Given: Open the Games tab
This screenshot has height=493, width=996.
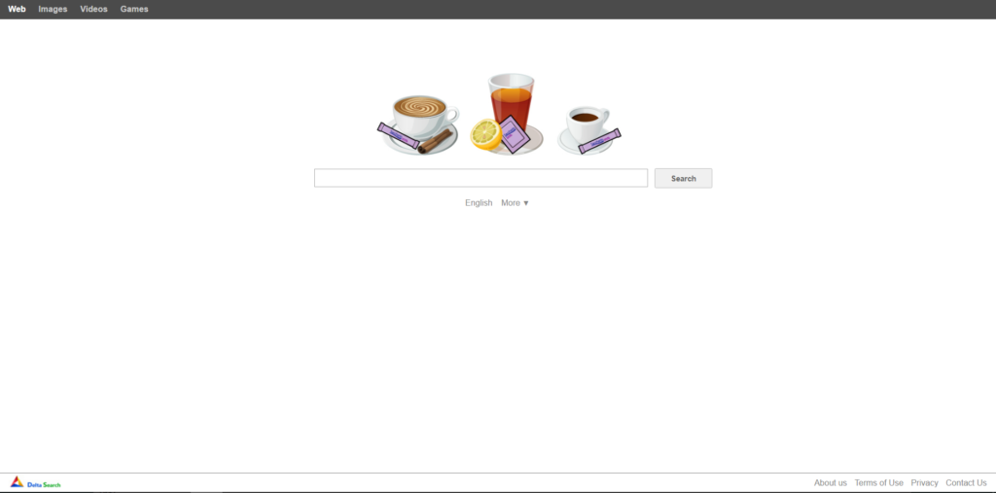Looking at the screenshot, I should click(x=134, y=9).
